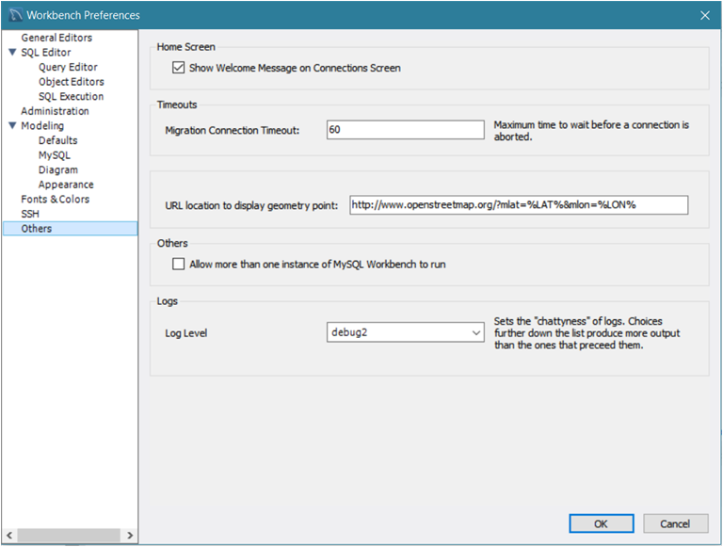Open Object Editors preferences
Viewport: 723px width, 547px height.
(x=71, y=82)
